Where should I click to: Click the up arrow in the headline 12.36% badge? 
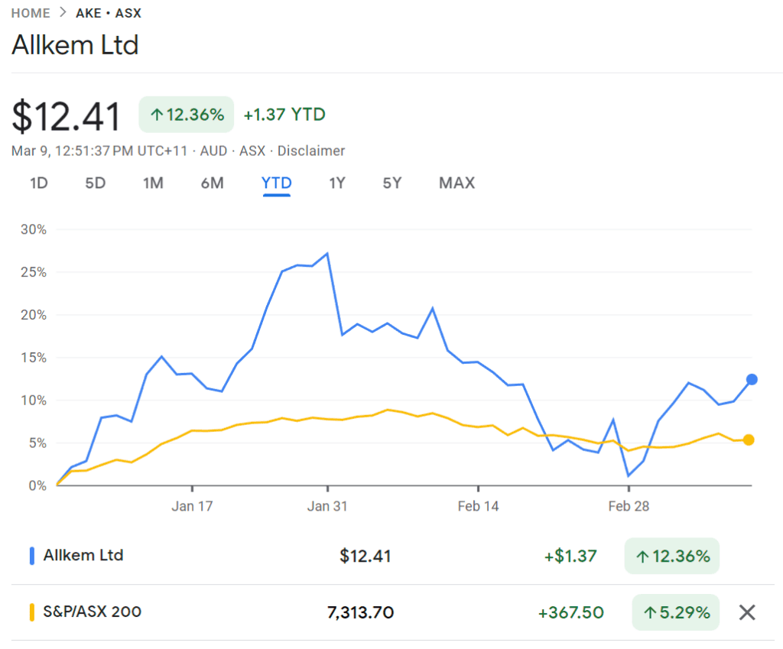157,115
